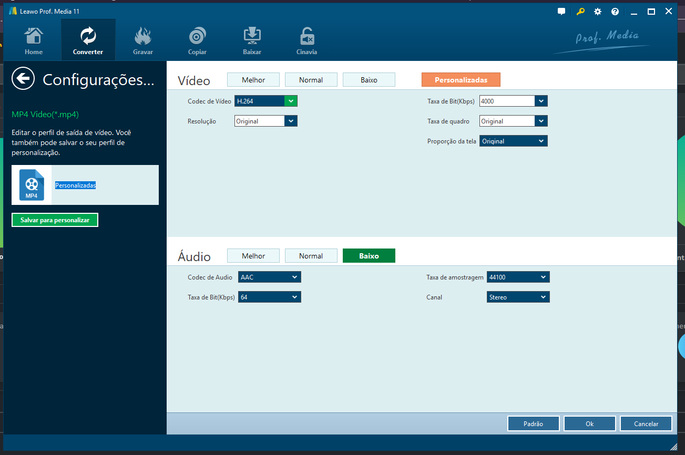This screenshot has height=455, width=685.
Task: Click the key activation icon
Action: (x=580, y=12)
